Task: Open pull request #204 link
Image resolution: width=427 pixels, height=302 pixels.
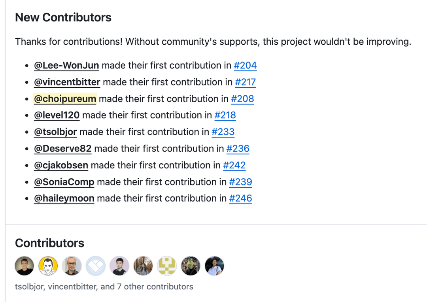Action: tap(245, 66)
